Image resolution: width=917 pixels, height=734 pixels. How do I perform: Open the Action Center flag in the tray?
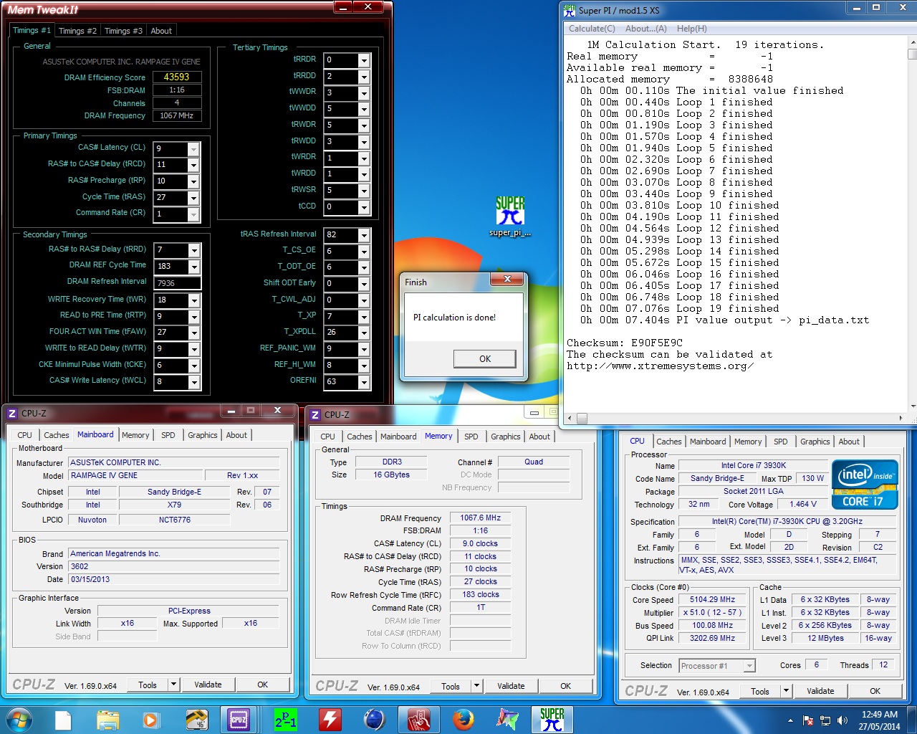(808, 720)
